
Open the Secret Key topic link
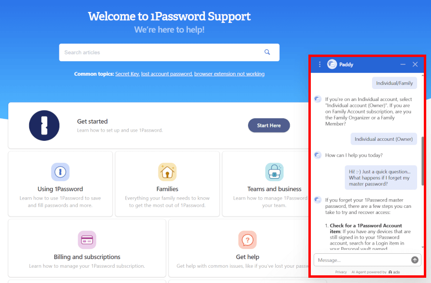pos(127,74)
